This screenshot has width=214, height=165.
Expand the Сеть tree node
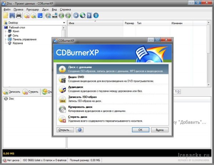click(6, 36)
